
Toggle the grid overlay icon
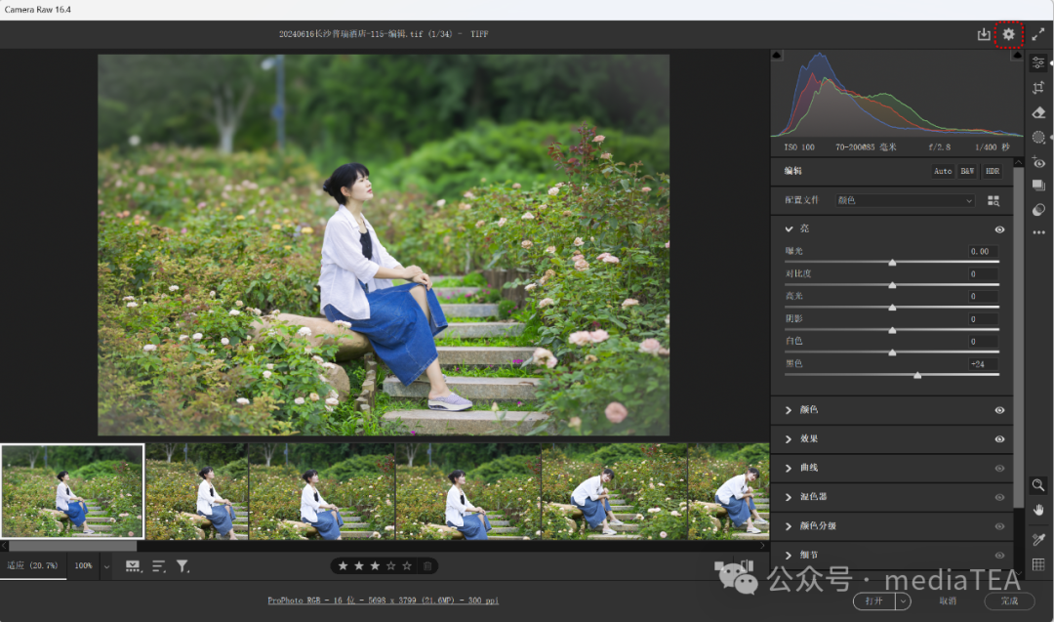[x=1038, y=564]
